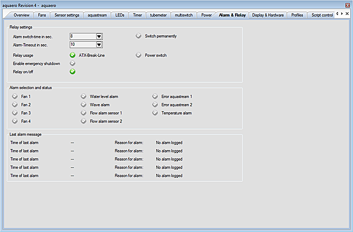This screenshot has height=232, width=353.
Task: Open the Display & Hardware tab
Action: (x=268, y=15)
